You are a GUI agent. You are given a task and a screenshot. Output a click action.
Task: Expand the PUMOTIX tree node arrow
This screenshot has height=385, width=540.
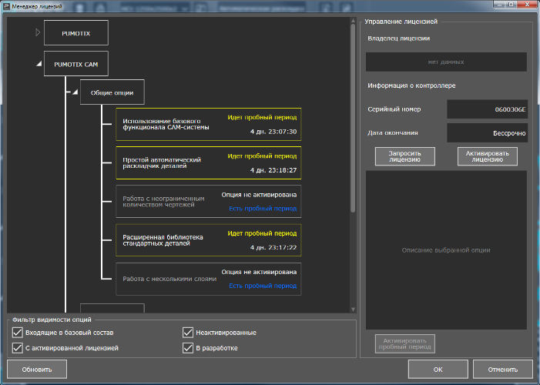(x=38, y=32)
